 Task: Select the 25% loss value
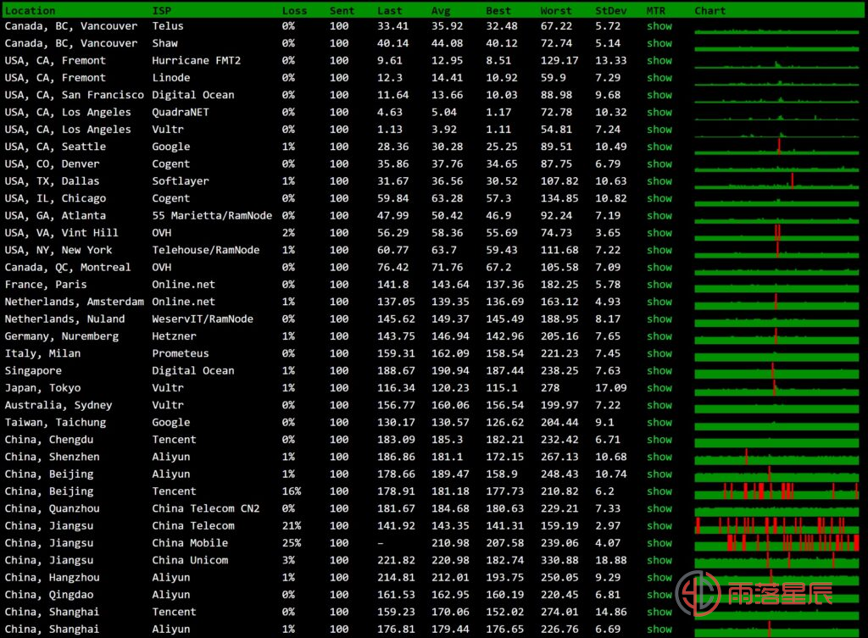[292, 543]
